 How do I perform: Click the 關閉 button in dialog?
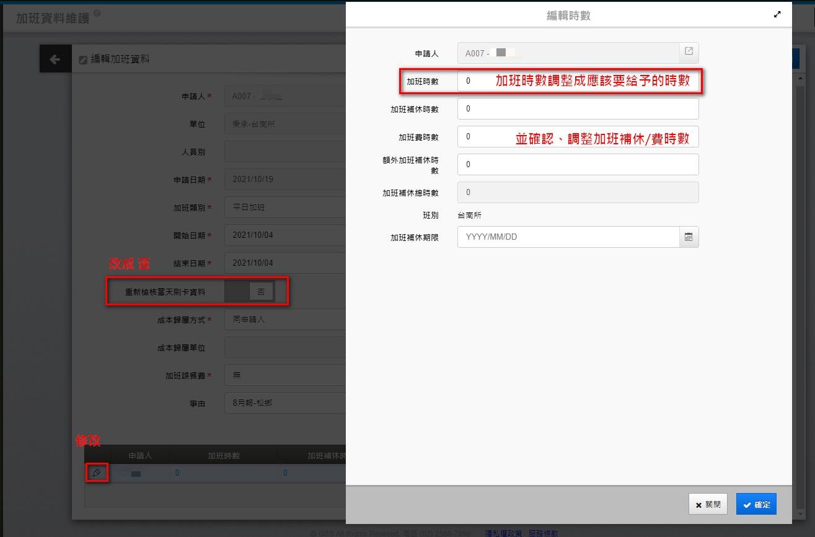(x=708, y=504)
